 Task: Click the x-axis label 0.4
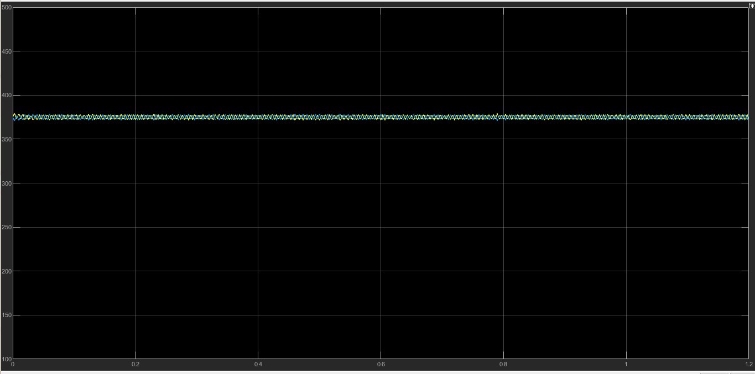coord(258,365)
